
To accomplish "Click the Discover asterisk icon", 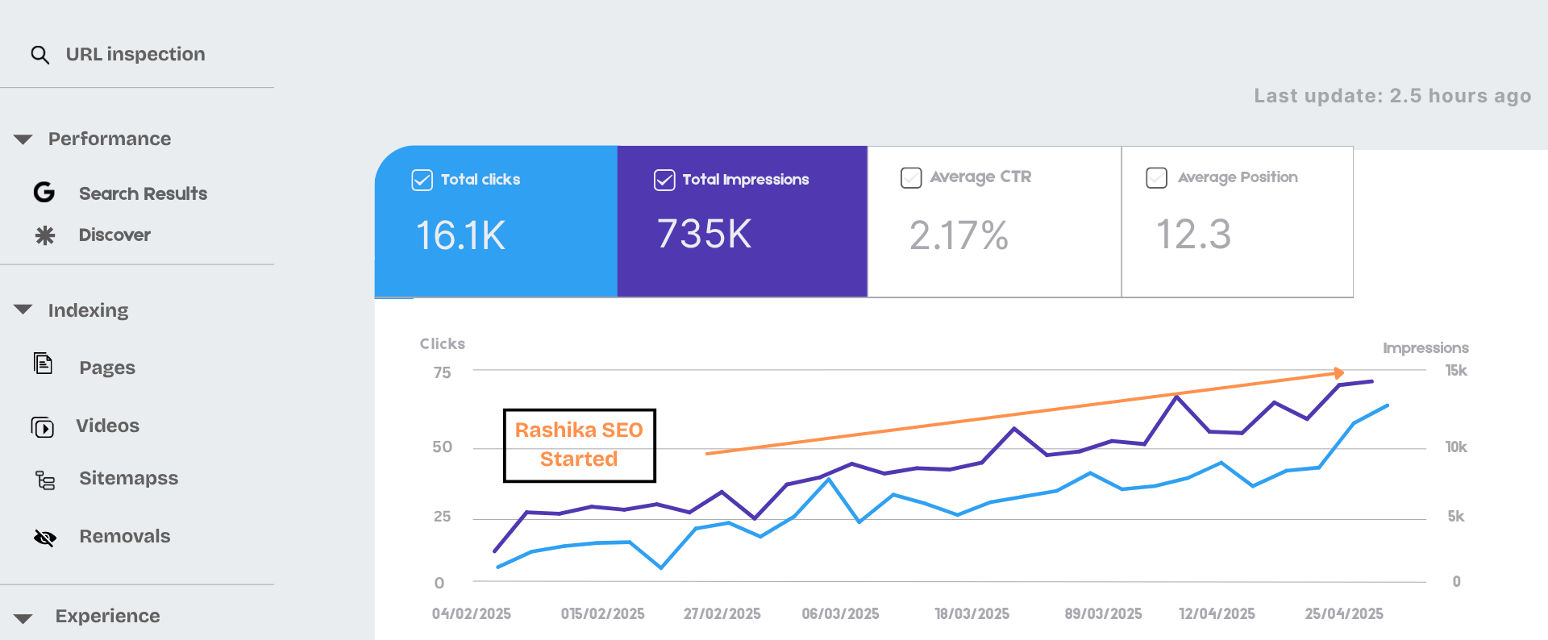I will point(45,235).
